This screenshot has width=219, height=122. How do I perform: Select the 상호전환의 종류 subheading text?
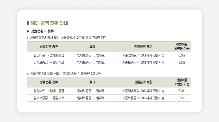[x=42, y=31]
